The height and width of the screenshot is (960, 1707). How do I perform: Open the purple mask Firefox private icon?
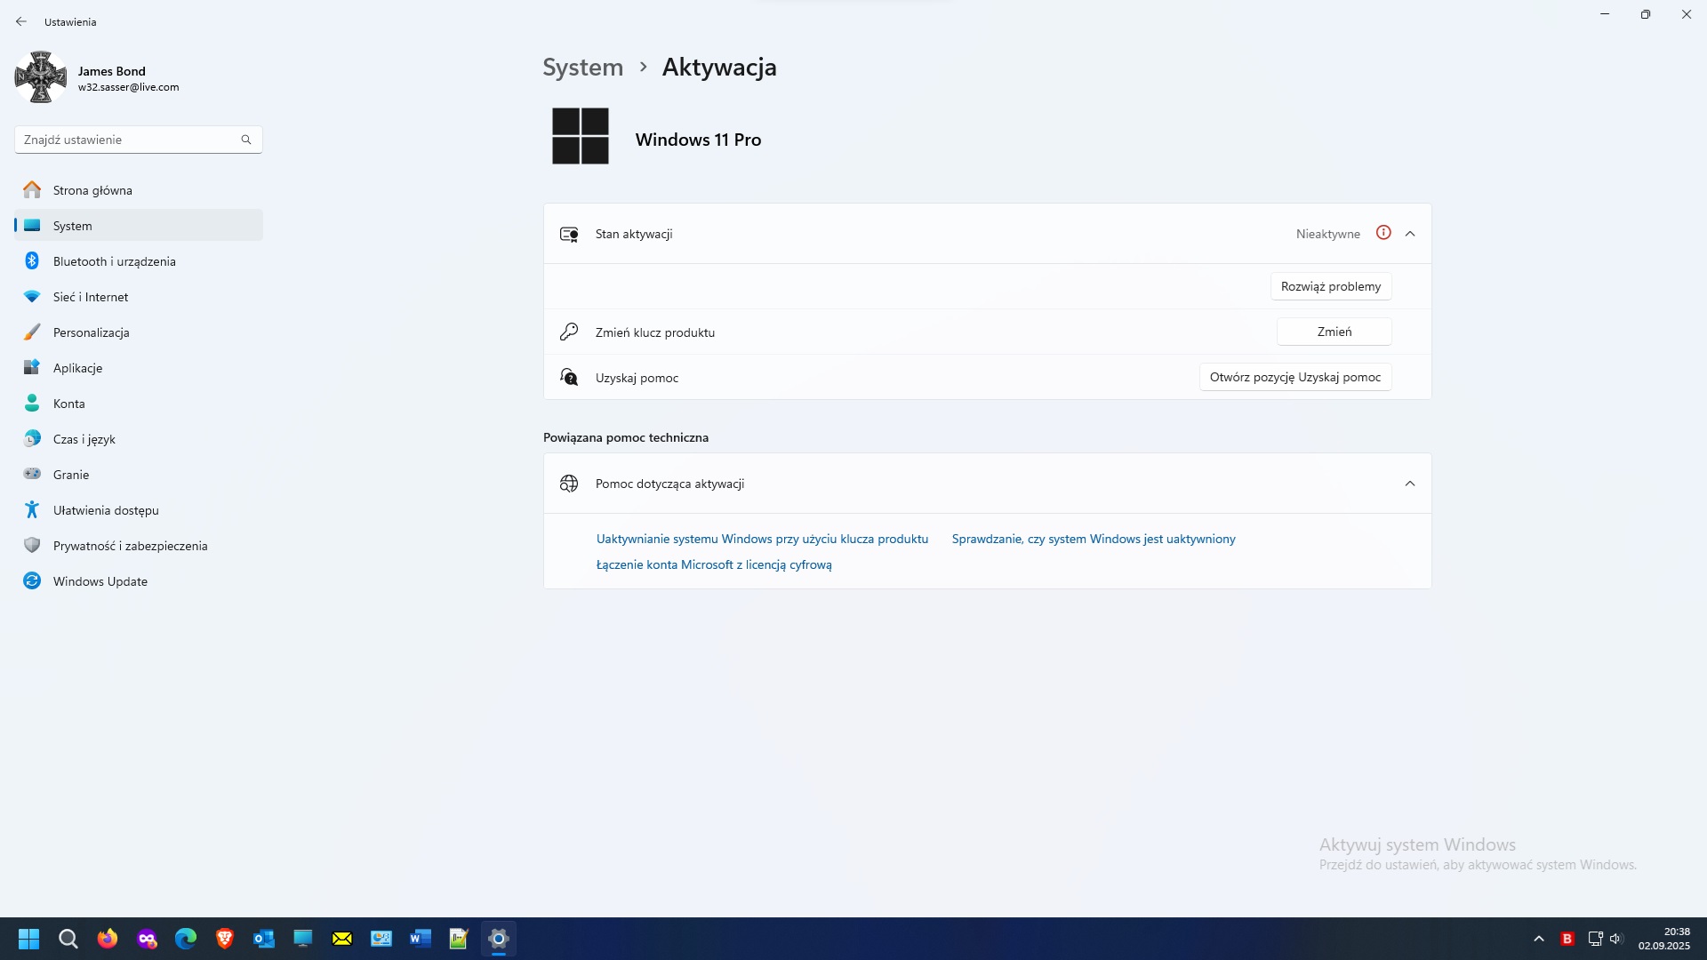pyautogui.click(x=147, y=939)
